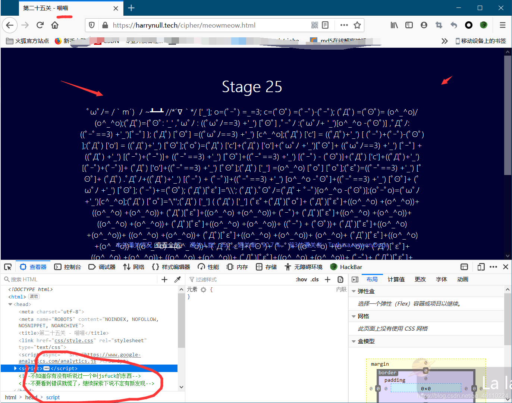Open the 内存 memory tab
Image resolution: width=512 pixels, height=403 pixels.
(x=237, y=267)
